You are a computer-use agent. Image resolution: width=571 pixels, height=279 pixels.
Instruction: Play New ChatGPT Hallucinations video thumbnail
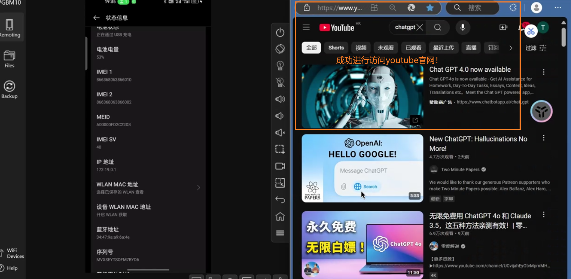point(362,168)
